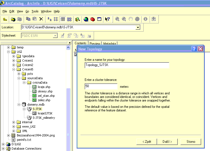The width and height of the screenshot is (210, 151).
Task: Click the Connect To Folder icon
Action: pyautogui.click(x=13, y=19)
